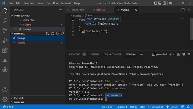Kill the terminal with trash icon

click(184, 54)
